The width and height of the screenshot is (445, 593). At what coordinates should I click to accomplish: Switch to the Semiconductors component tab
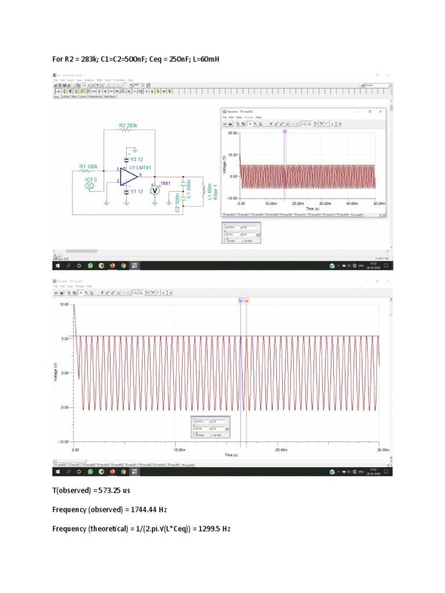(x=95, y=97)
